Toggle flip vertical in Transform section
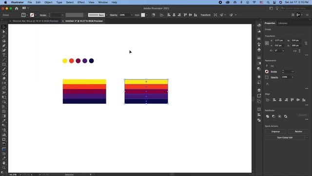 [x=299, y=51]
